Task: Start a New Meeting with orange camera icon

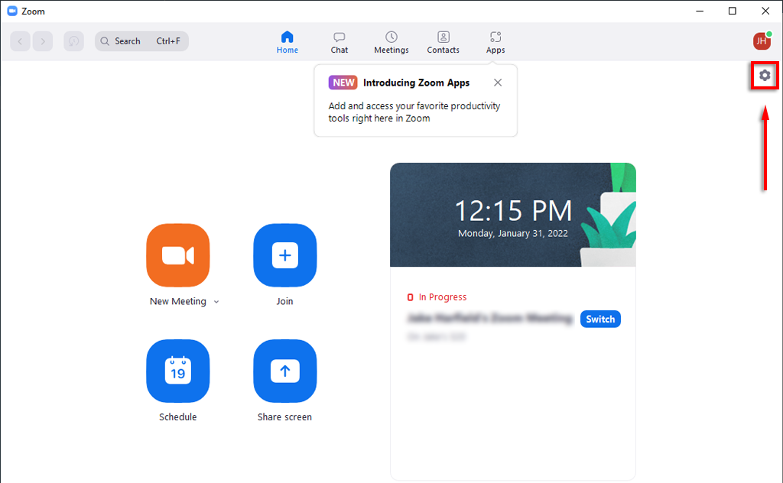Action: [x=177, y=255]
